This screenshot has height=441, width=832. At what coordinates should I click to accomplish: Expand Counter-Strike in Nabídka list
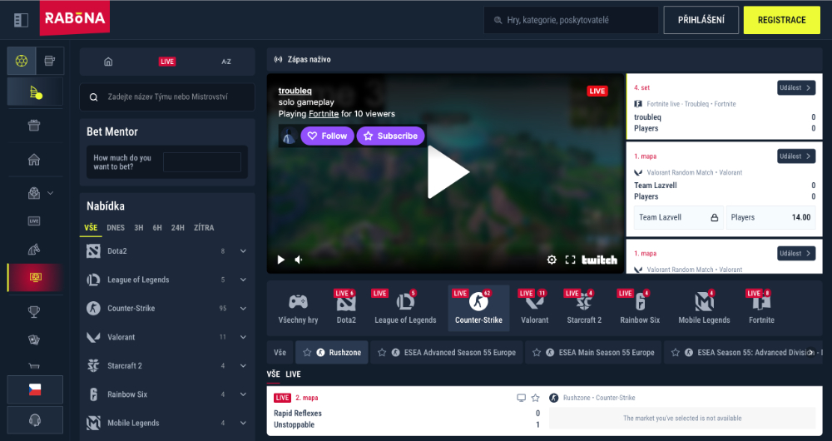243,309
